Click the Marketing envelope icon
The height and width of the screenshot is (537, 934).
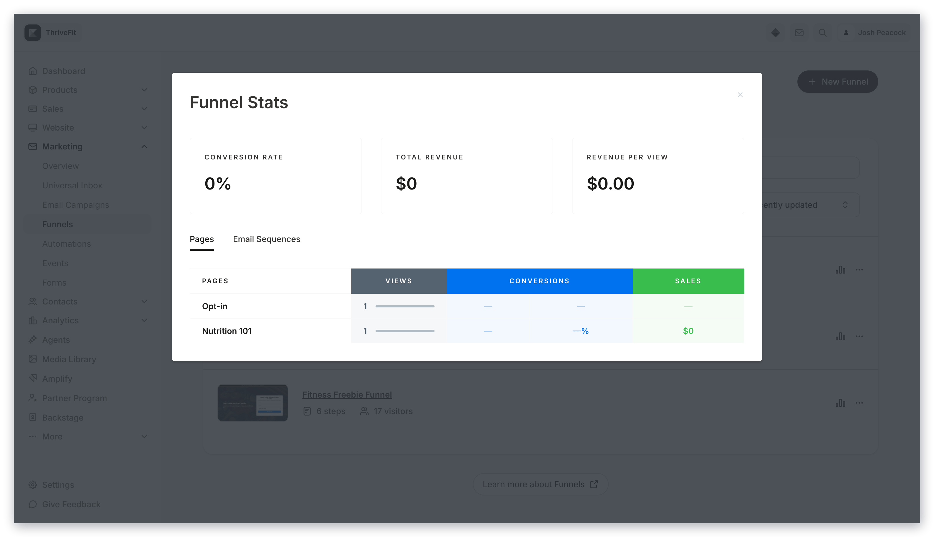pos(32,146)
